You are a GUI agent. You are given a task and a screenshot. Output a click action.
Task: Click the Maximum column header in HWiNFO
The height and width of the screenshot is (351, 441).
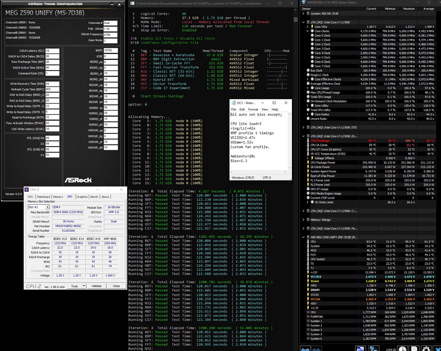pyautogui.click(x=409, y=9)
